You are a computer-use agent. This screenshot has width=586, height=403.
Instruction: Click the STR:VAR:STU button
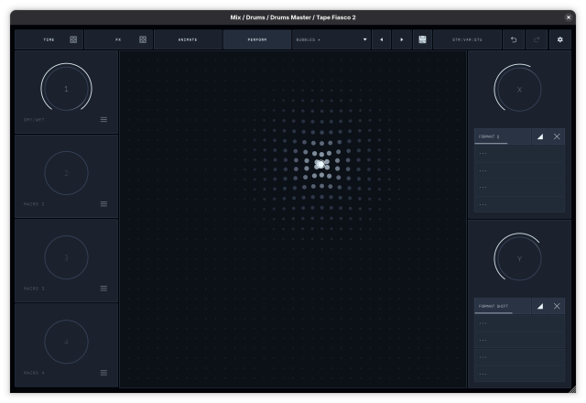pos(467,39)
